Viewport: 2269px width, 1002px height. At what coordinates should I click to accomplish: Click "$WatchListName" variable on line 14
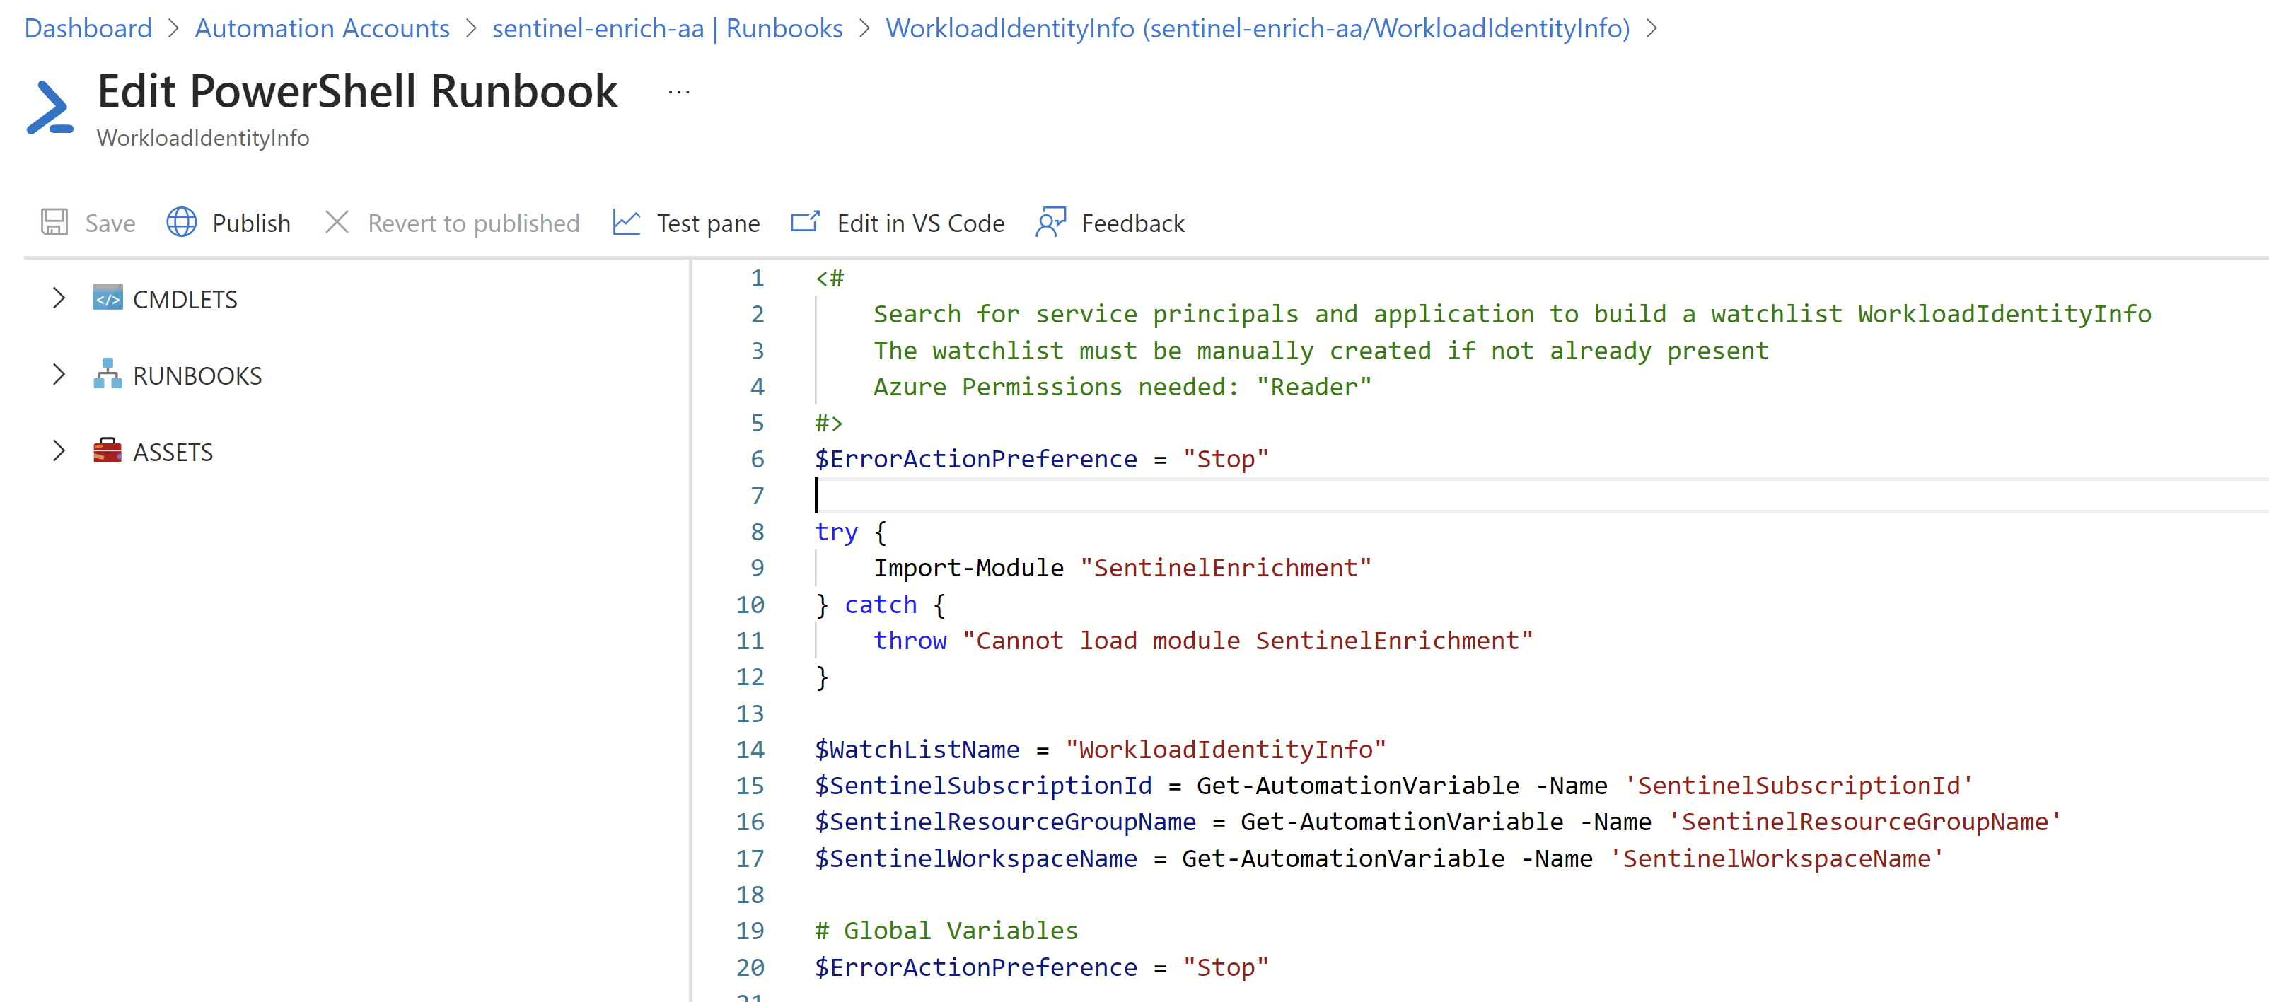tap(917, 750)
